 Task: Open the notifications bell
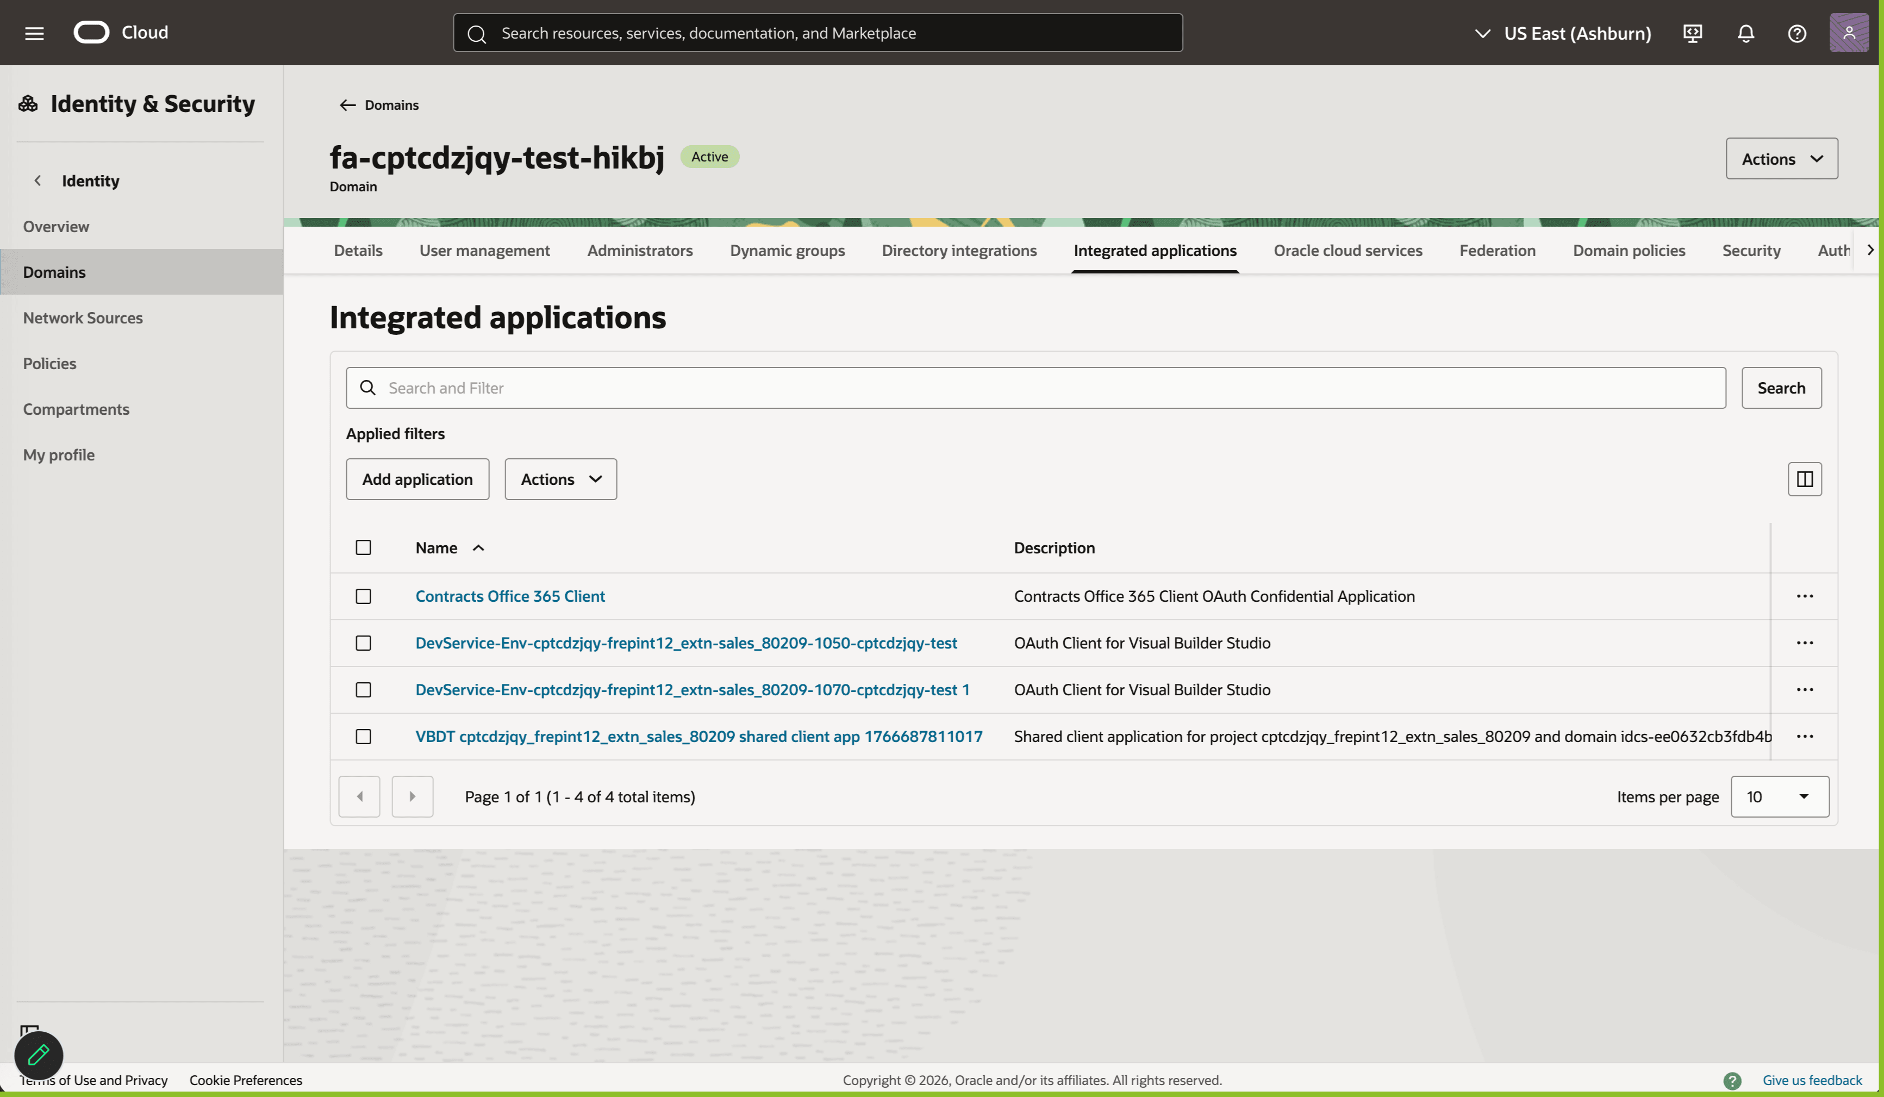pos(1746,33)
